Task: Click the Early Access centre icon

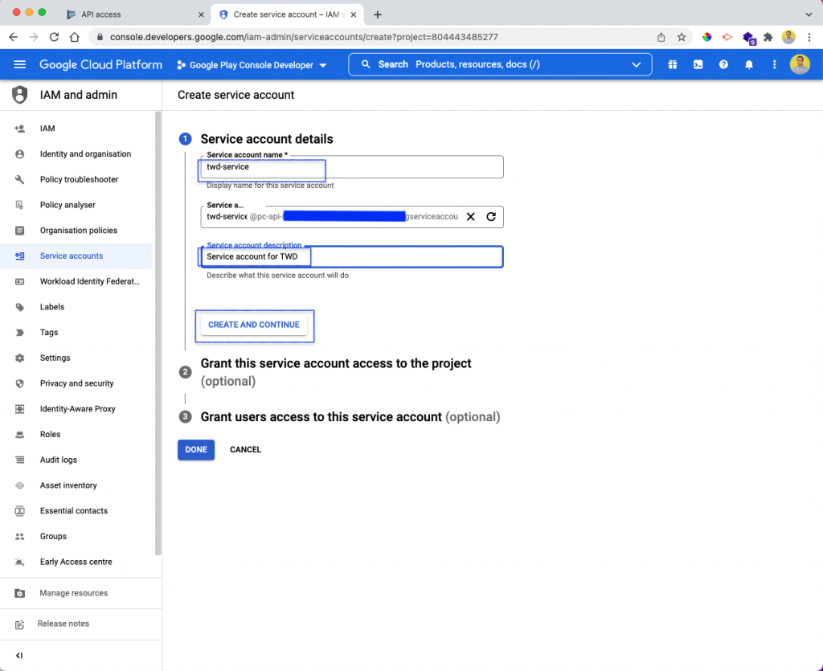Action: [x=19, y=562]
